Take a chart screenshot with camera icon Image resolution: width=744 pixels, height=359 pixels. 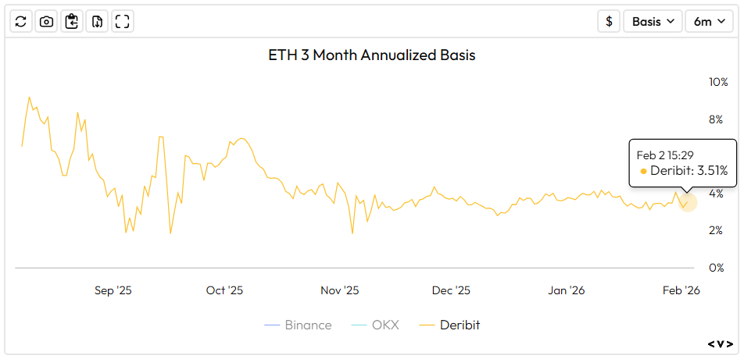[x=46, y=21]
